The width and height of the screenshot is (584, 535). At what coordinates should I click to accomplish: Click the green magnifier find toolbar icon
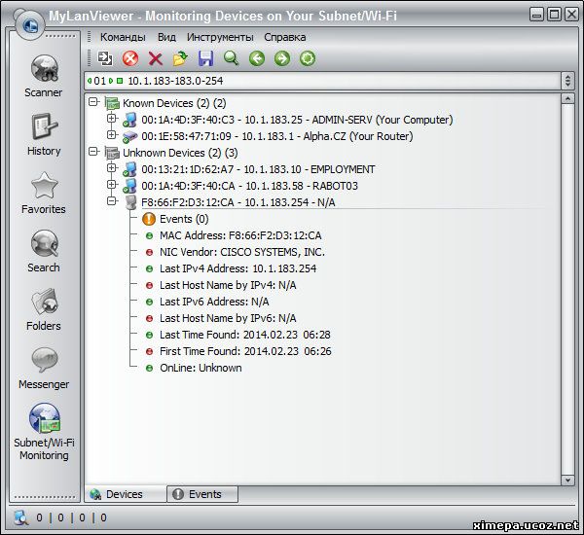pos(232,58)
